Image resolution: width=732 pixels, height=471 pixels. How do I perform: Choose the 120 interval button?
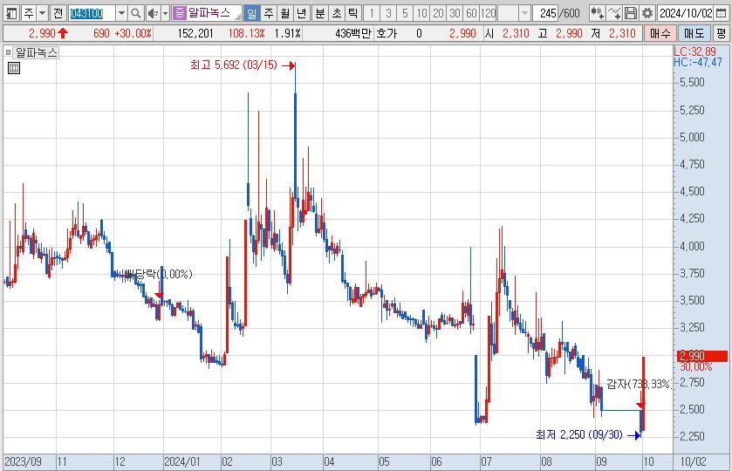tap(488, 13)
